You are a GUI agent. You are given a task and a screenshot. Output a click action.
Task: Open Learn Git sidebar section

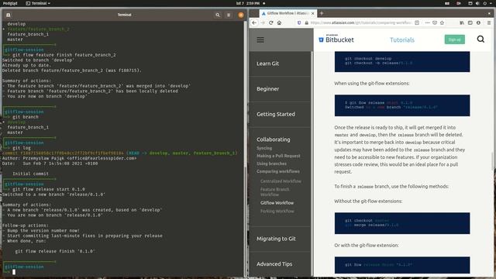pos(267,64)
